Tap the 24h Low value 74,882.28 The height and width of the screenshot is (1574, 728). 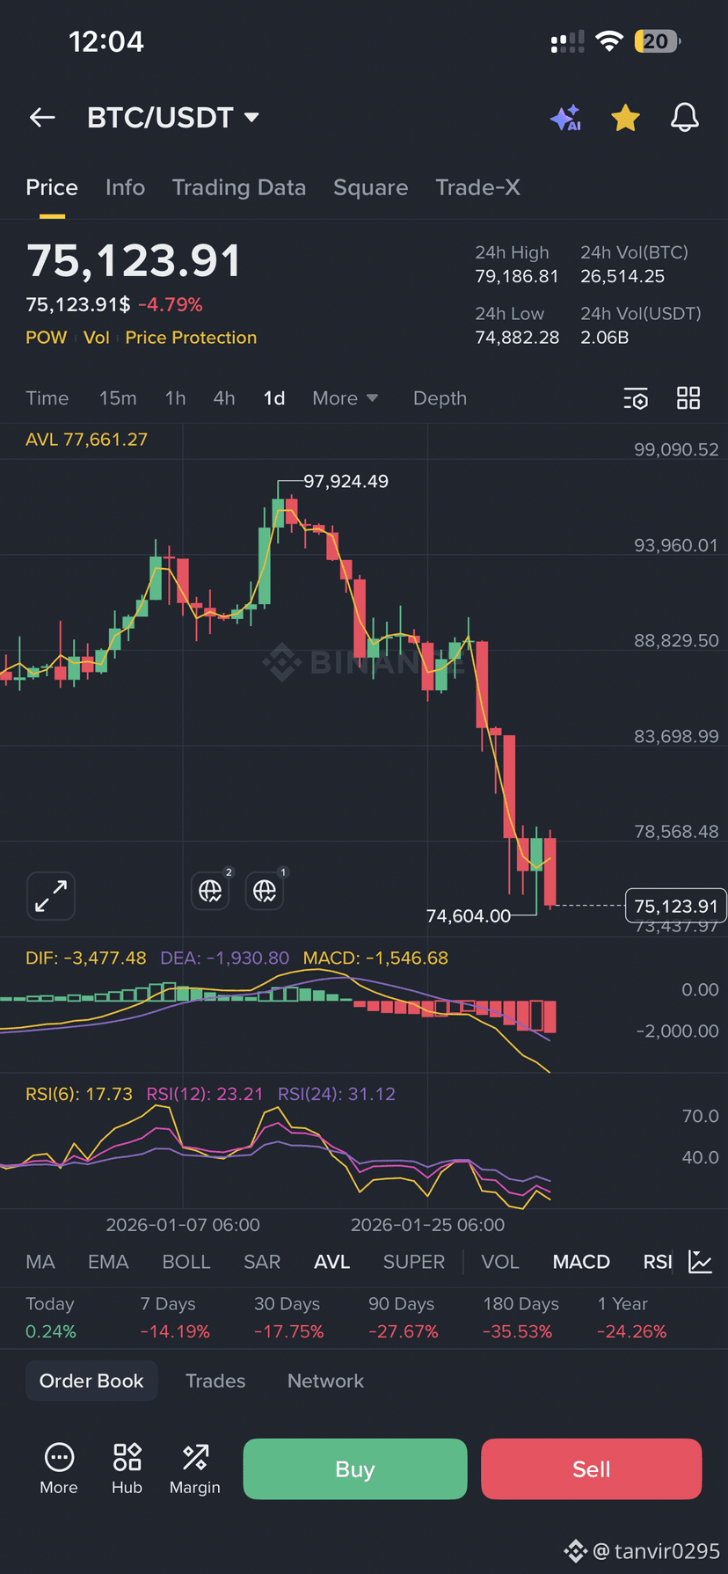pyautogui.click(x=517, y=338)
